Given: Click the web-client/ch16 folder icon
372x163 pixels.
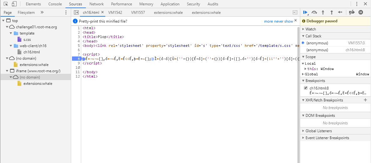Looking at the screenshot, I should coord(16,46).
